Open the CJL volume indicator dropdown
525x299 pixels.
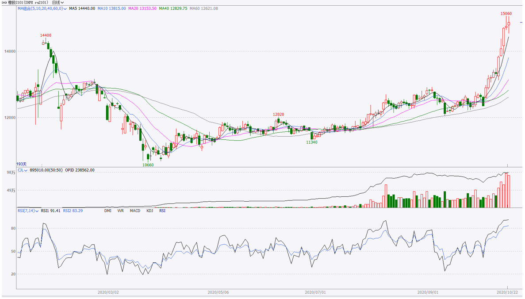pos(23,170)
